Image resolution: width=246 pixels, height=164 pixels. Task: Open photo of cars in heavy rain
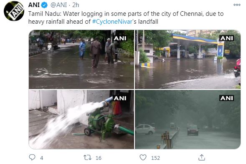click(188, 119)
